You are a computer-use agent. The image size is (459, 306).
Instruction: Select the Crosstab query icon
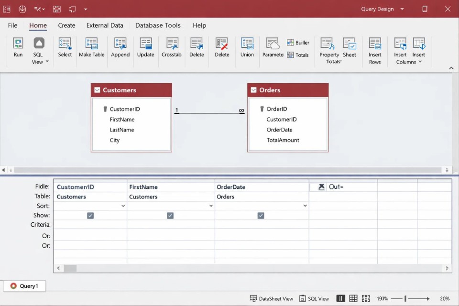coord(172,44)
